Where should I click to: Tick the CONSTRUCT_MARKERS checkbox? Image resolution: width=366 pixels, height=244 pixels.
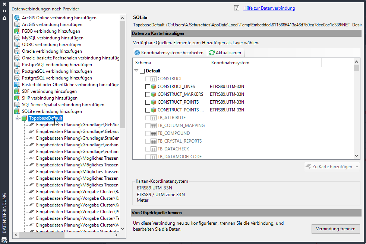pyautogui.click(x=148, y=94)
